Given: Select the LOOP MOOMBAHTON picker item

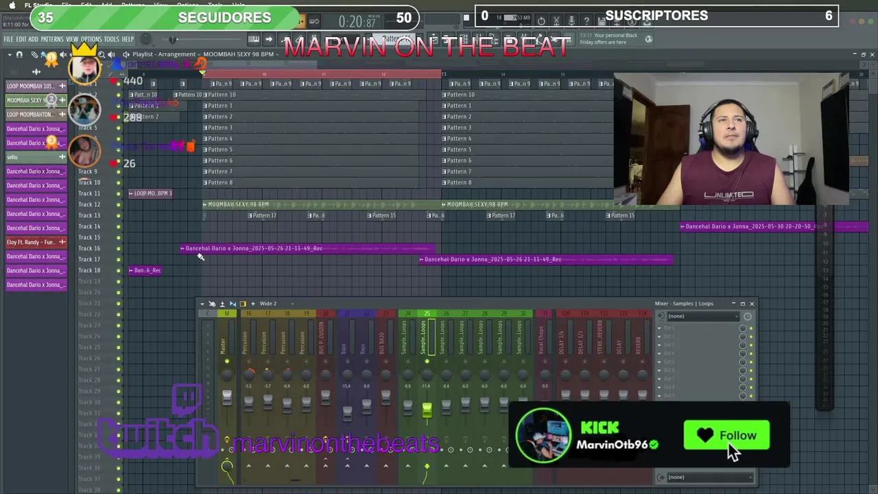Looking at the screenshot, I should coord(36,115).
